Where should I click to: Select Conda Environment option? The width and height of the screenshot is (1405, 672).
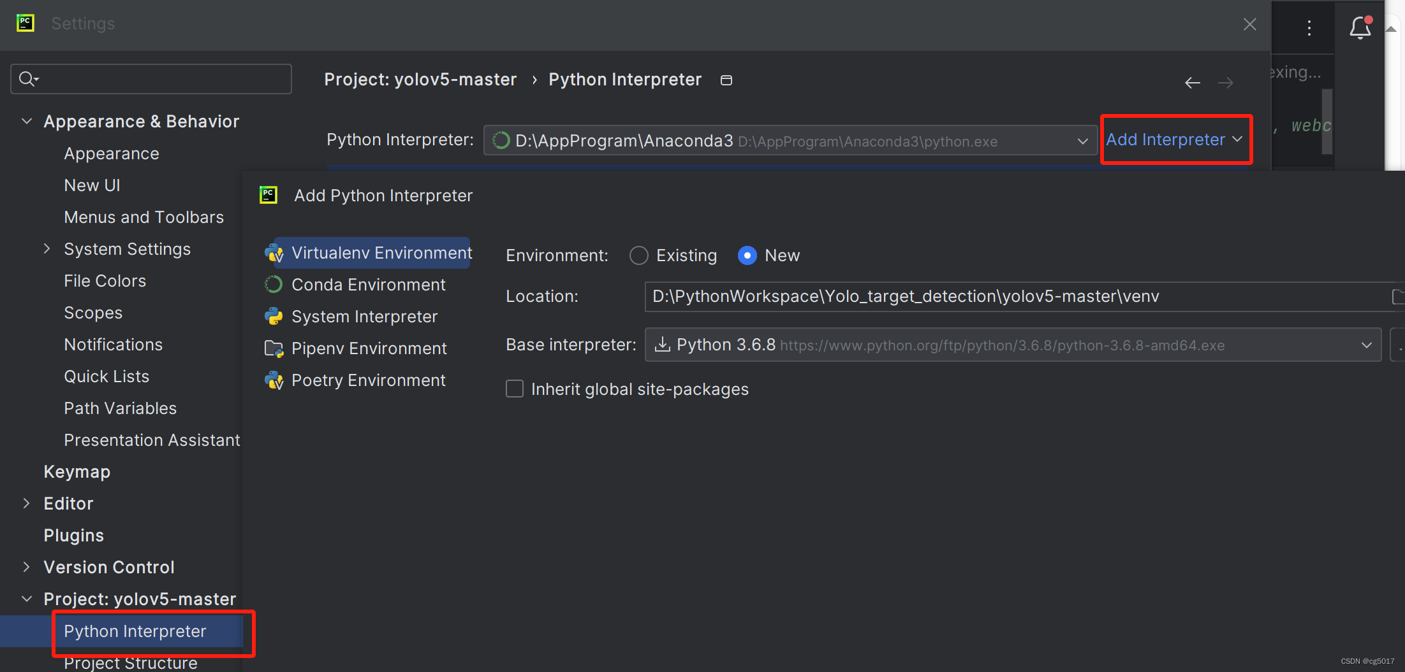pyautogui.click(x=367, y=285)
